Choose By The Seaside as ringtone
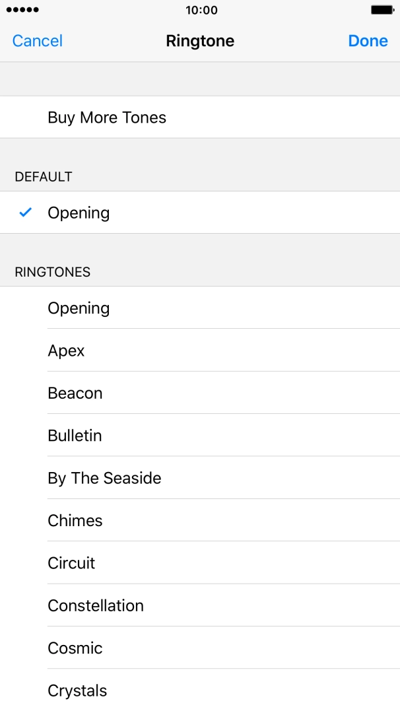Screen dimensions: 400x711 tap(105, 478)
